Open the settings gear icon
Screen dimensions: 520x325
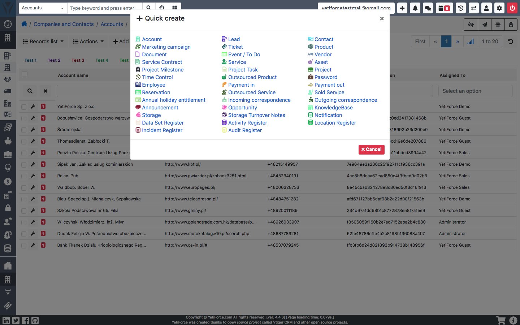point(499,8)
